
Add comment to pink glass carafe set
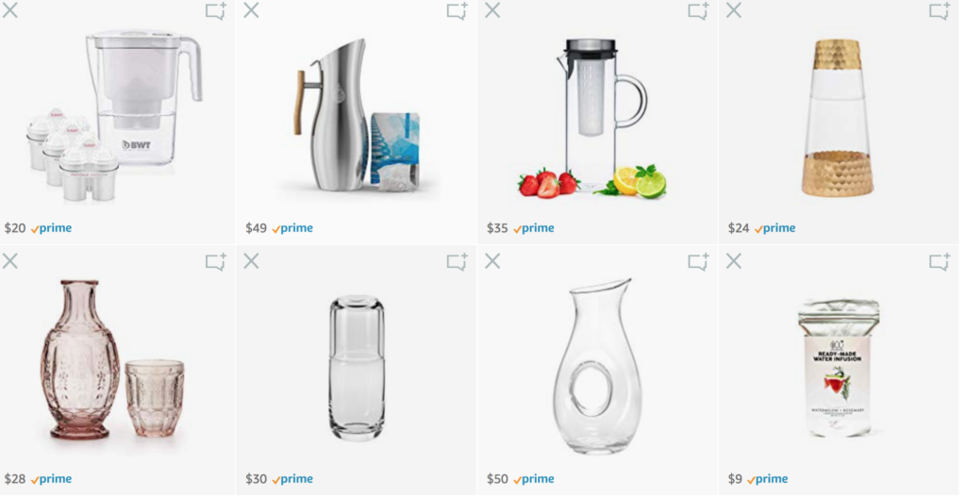coord(216,262)
